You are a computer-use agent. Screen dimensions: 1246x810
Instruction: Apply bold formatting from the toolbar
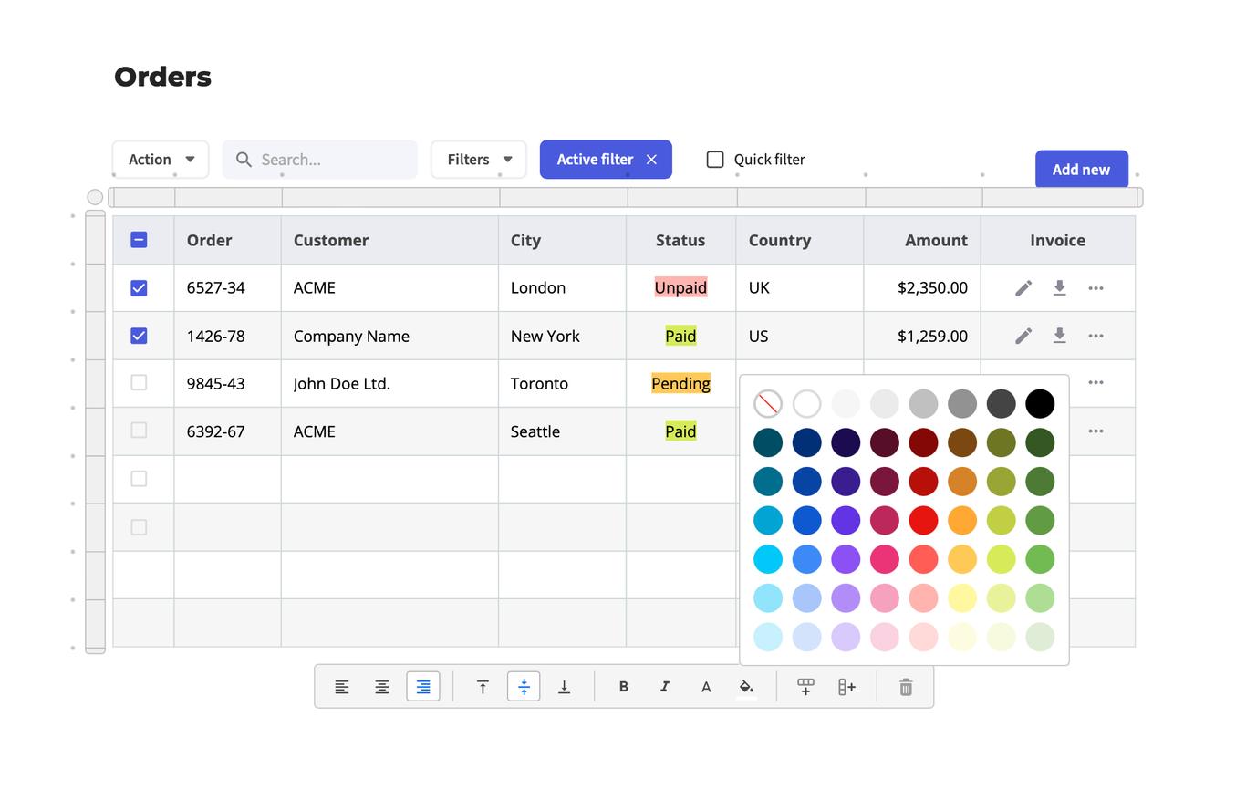coord(624,686)
